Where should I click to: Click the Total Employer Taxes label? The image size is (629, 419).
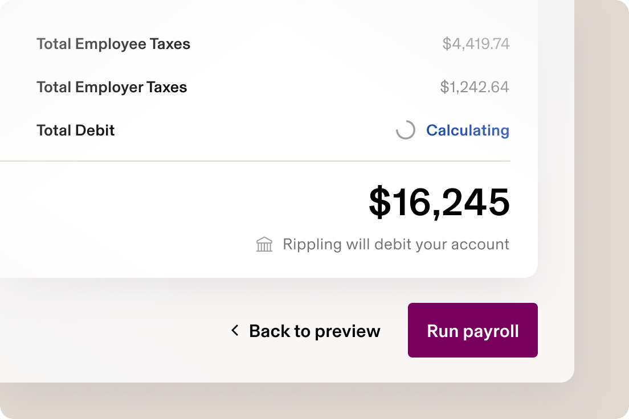click(112, 87)
